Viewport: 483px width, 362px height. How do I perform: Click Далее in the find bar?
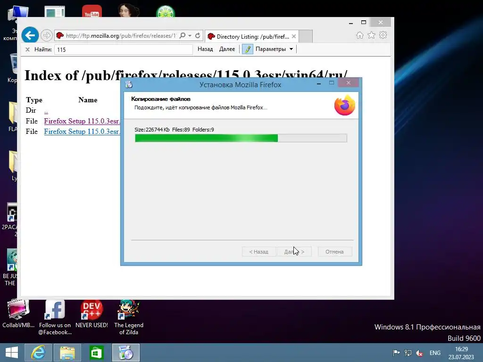227,49
